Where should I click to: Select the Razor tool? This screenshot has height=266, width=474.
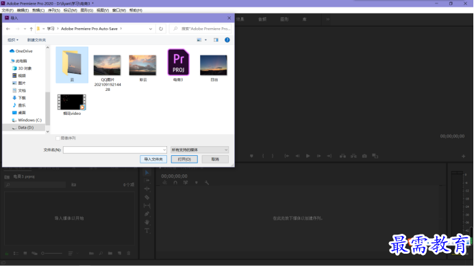pos(147,197)
